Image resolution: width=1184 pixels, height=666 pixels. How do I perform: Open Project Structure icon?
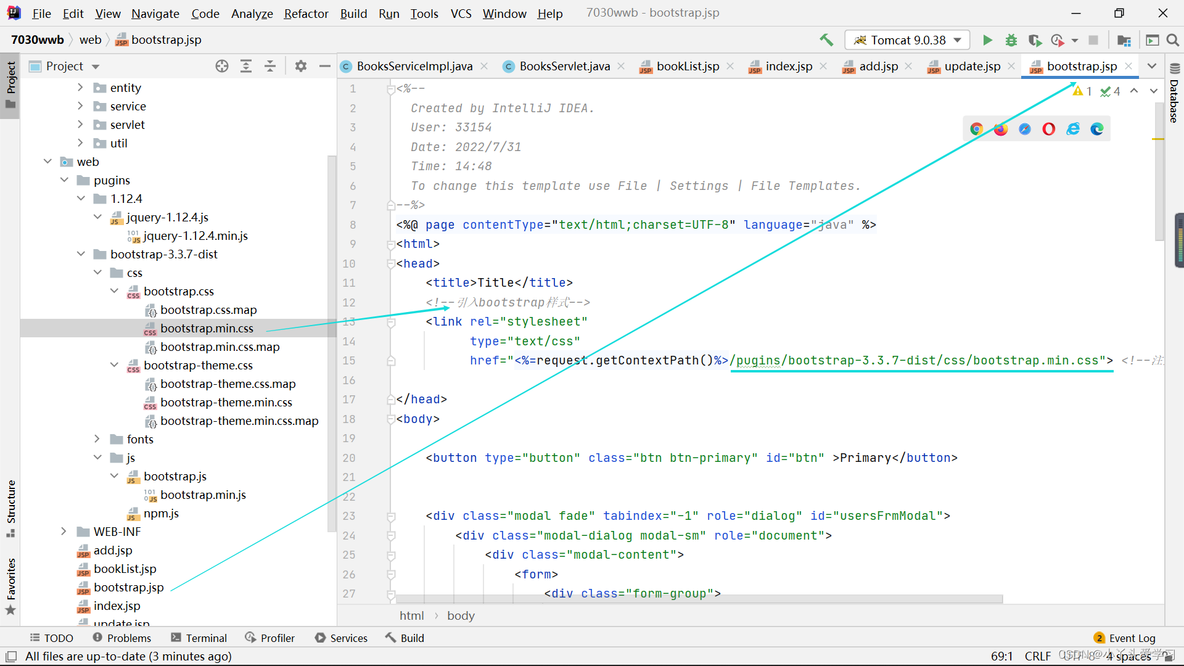1124,40
